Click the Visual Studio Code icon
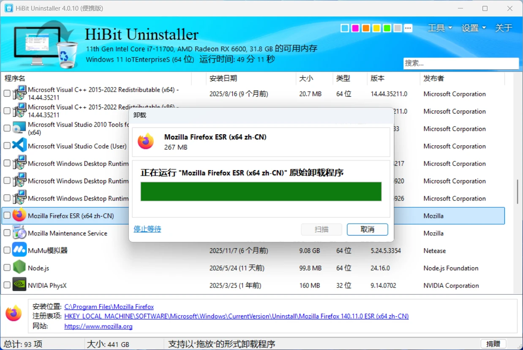 [x=19, y=146]
